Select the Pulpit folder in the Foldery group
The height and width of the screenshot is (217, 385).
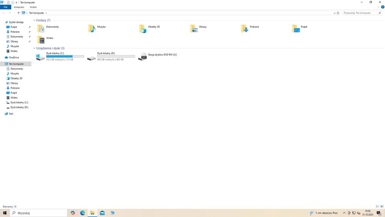pyautogui.click(x=300, y=28)
